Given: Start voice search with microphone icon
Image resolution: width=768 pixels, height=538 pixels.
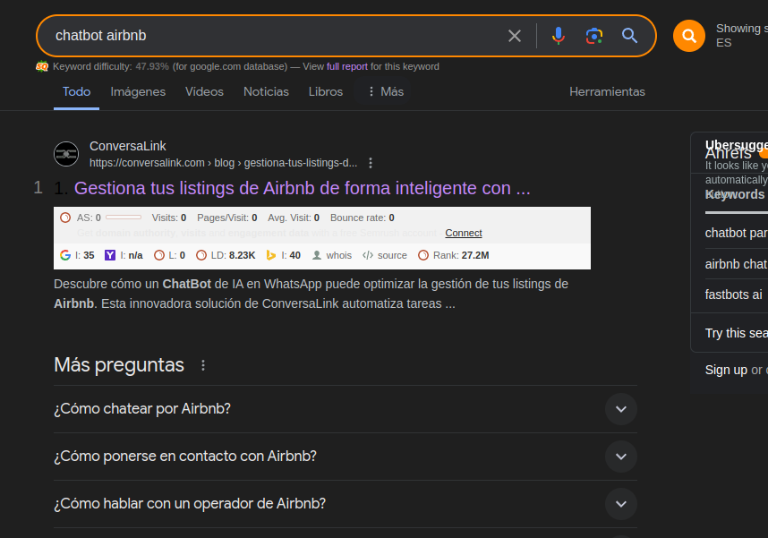Looking at the screenshot, I should pyautogui.click(x=558, y=36).
